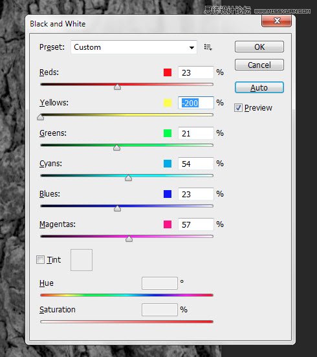Click the blue Blues color swatch
Screen dimensions: 317x357
coord(168,194)
